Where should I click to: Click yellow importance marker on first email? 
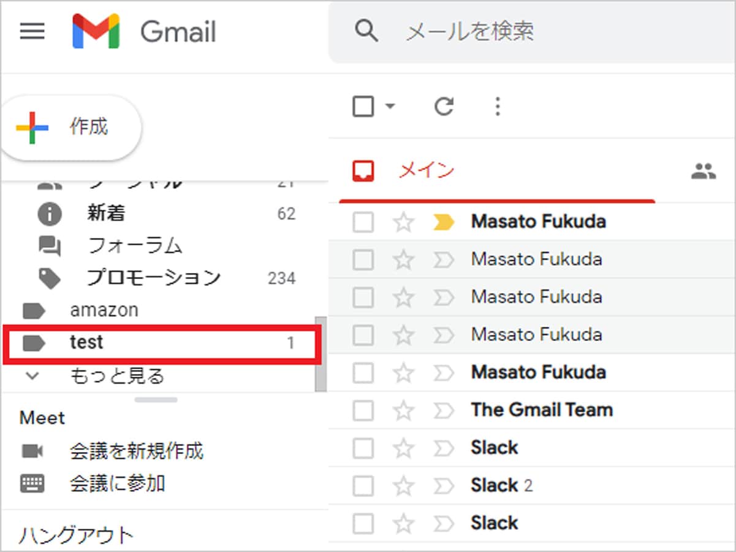coord(444,222)
